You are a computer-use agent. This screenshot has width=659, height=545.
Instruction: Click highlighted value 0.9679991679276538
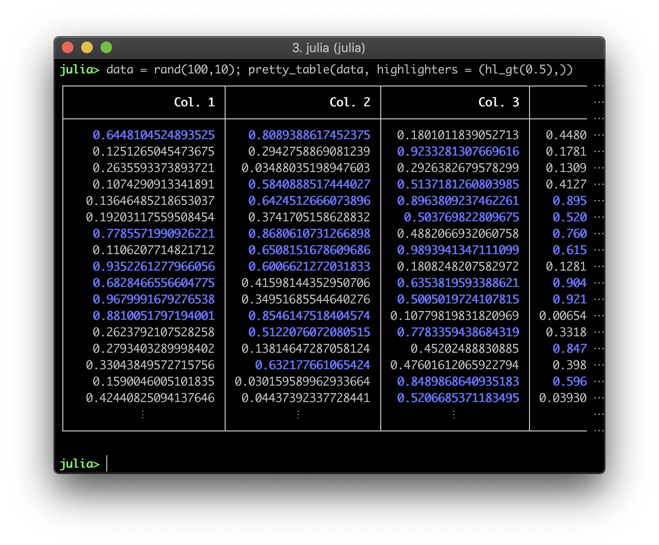pos(154,300)
